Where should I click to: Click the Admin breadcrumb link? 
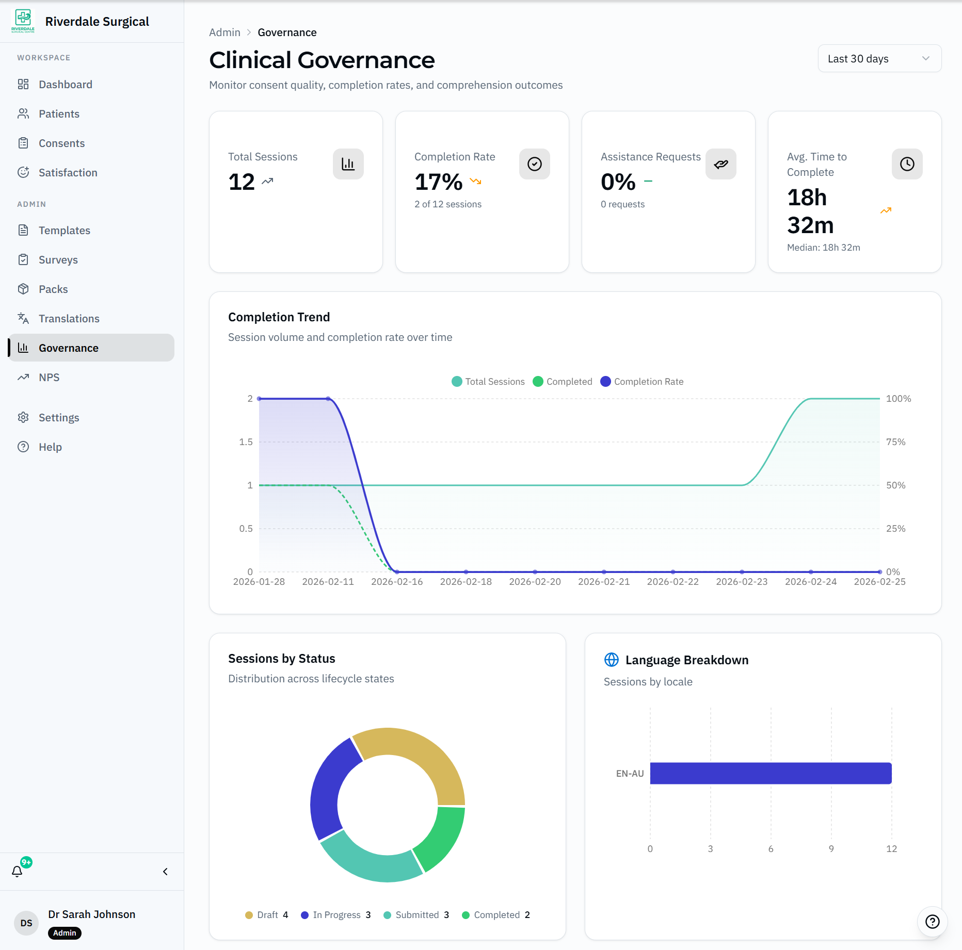pyautogui.click(x=225, y=32)
